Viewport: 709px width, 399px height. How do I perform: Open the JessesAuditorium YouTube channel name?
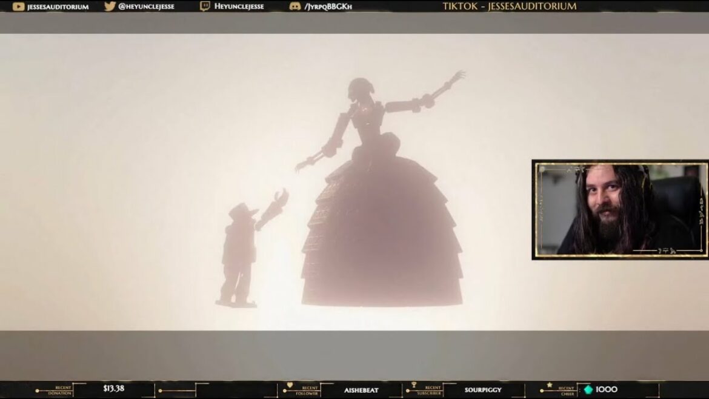click(58, 7)
